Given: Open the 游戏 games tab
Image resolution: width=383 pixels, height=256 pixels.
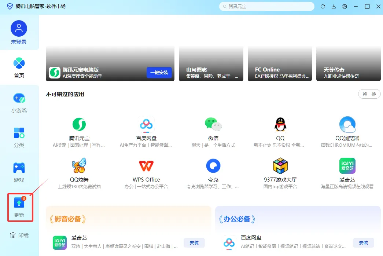Looking at the screenshot, I should pos(19,172).
